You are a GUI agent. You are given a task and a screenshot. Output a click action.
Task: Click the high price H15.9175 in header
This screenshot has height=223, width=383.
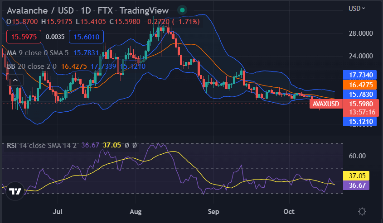(57, 22)
